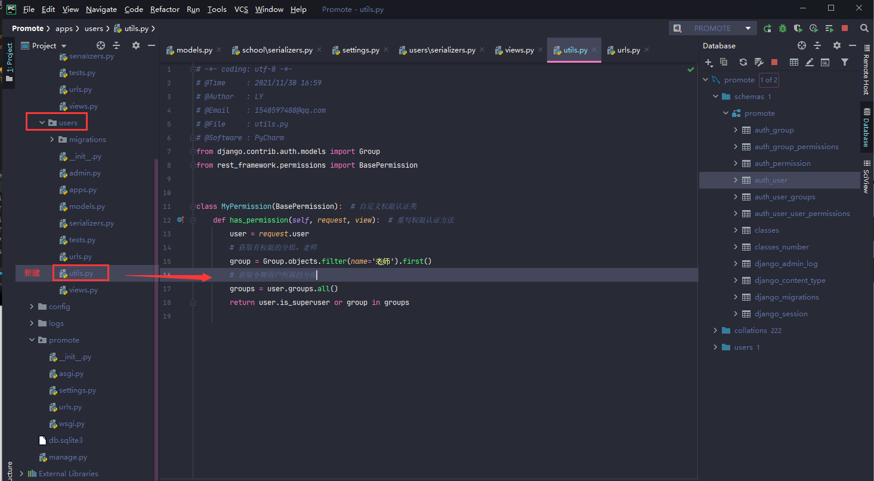Click the Rerun icon in run toolbar
874x481 pixels.
767,28
